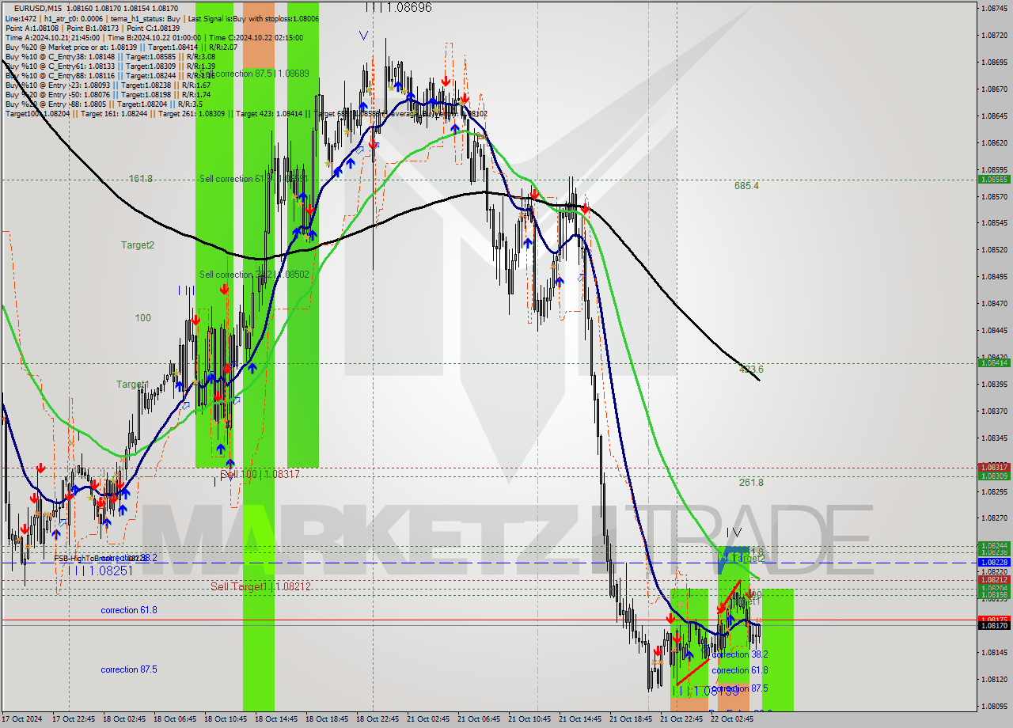Click the '21 Oct 06:45' time axis label

coord(480,719)
